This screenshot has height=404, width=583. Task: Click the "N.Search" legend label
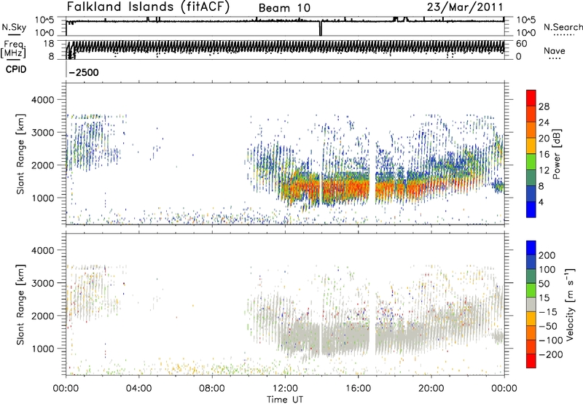[x=563, y=27]
